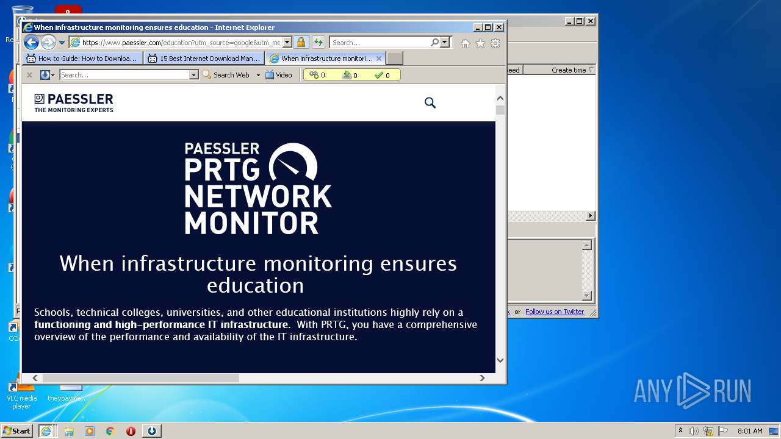Click the IE search box
The image size is (781, 439).
pos(380,43)
